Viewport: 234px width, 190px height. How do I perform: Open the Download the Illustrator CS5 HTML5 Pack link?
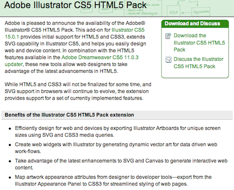pos(199,43)
